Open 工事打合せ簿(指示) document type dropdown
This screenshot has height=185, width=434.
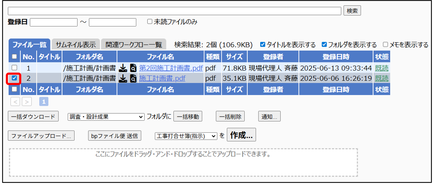[x=186, y=136]
